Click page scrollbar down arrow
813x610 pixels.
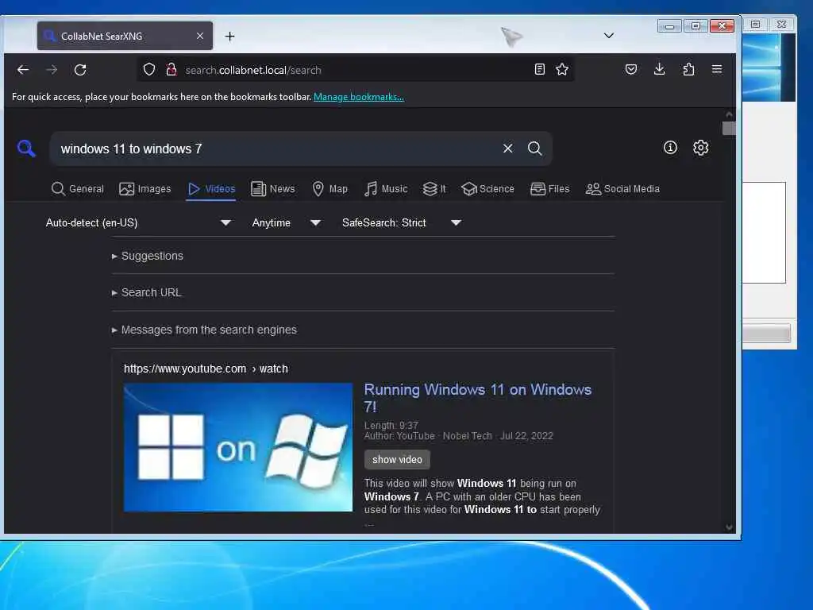tap(729, 527)
